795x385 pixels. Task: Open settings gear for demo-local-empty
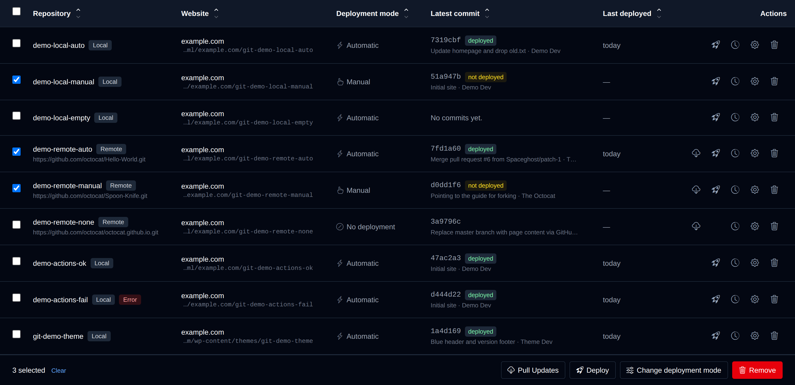[755, 117]
